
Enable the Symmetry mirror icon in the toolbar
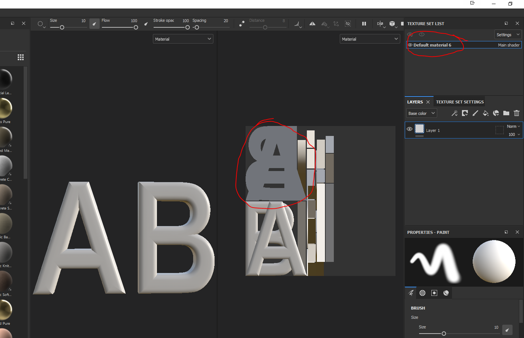tap(312, 23)
